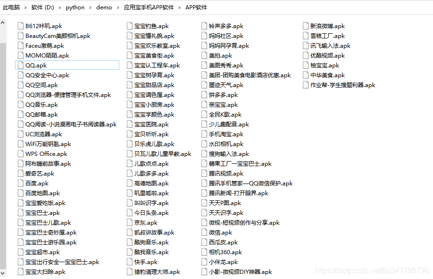This screenshot has width=433, height=279.
Task: Select QQ浏览器-便捷管理手机文件.apk
Action: (x=68, y=95)
